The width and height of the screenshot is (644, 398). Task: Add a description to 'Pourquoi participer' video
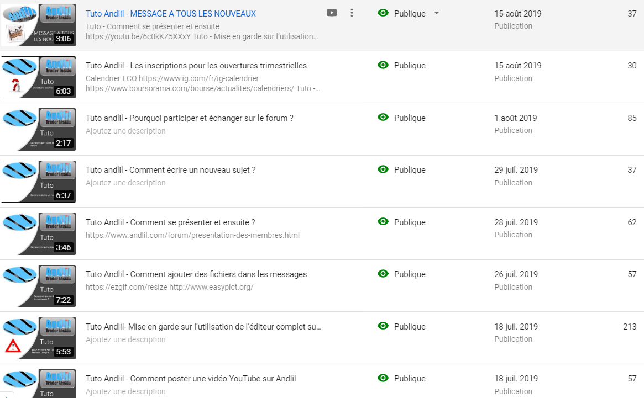(x=125, y=131)
